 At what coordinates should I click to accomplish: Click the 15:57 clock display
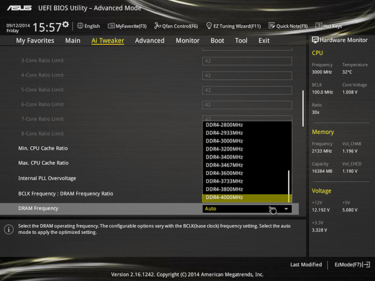[47, 27]
